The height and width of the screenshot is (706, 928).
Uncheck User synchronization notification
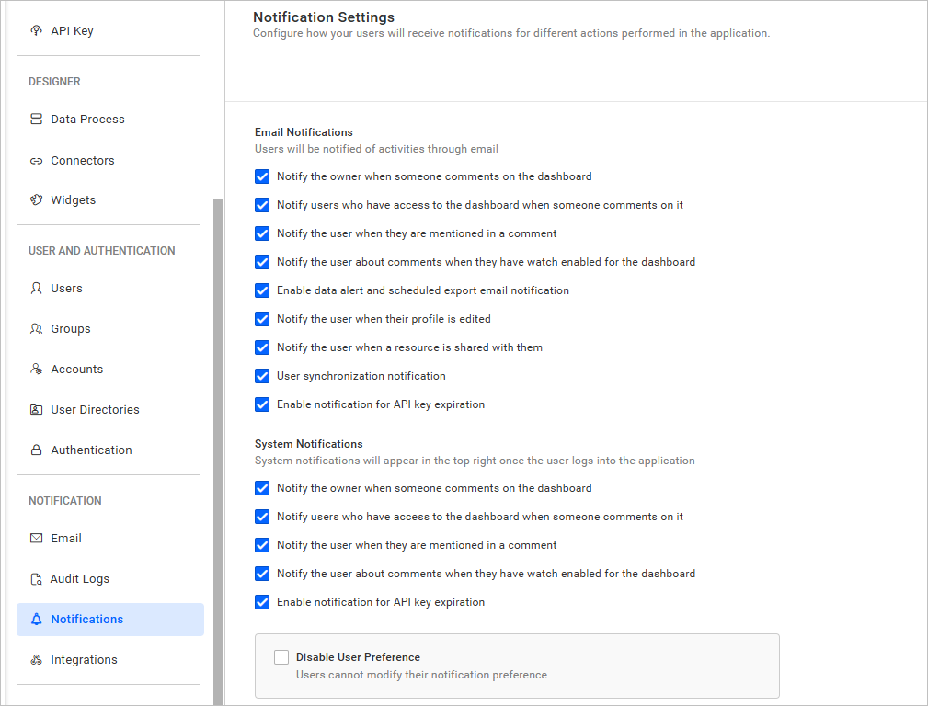click(262, 376)
